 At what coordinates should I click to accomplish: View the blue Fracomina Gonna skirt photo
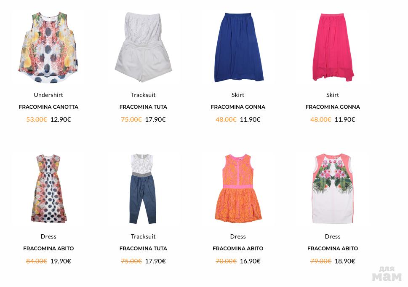(238, 47)
